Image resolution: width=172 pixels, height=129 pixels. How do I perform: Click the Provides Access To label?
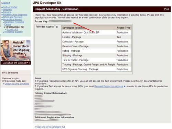click(x=47, y=27)
